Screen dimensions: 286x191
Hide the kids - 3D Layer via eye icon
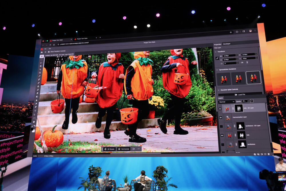point(220,109)
